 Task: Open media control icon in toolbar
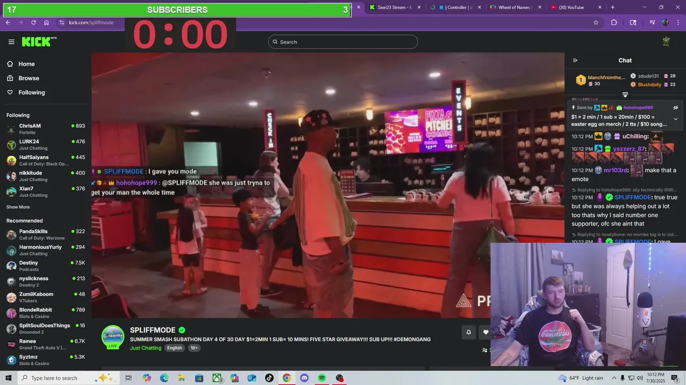[652, 22]
